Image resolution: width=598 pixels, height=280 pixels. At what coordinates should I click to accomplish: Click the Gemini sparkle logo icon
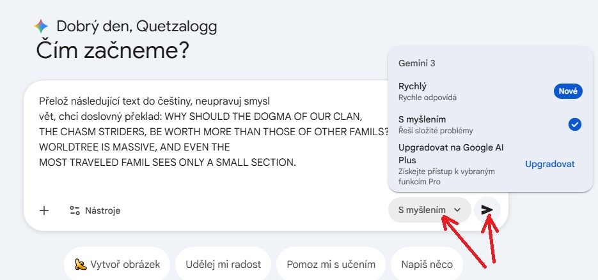41,26
